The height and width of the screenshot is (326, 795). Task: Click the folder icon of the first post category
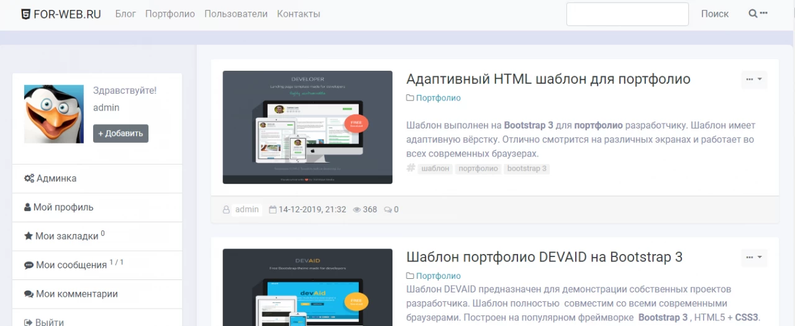pyautogui.click(x=410, y=98)
